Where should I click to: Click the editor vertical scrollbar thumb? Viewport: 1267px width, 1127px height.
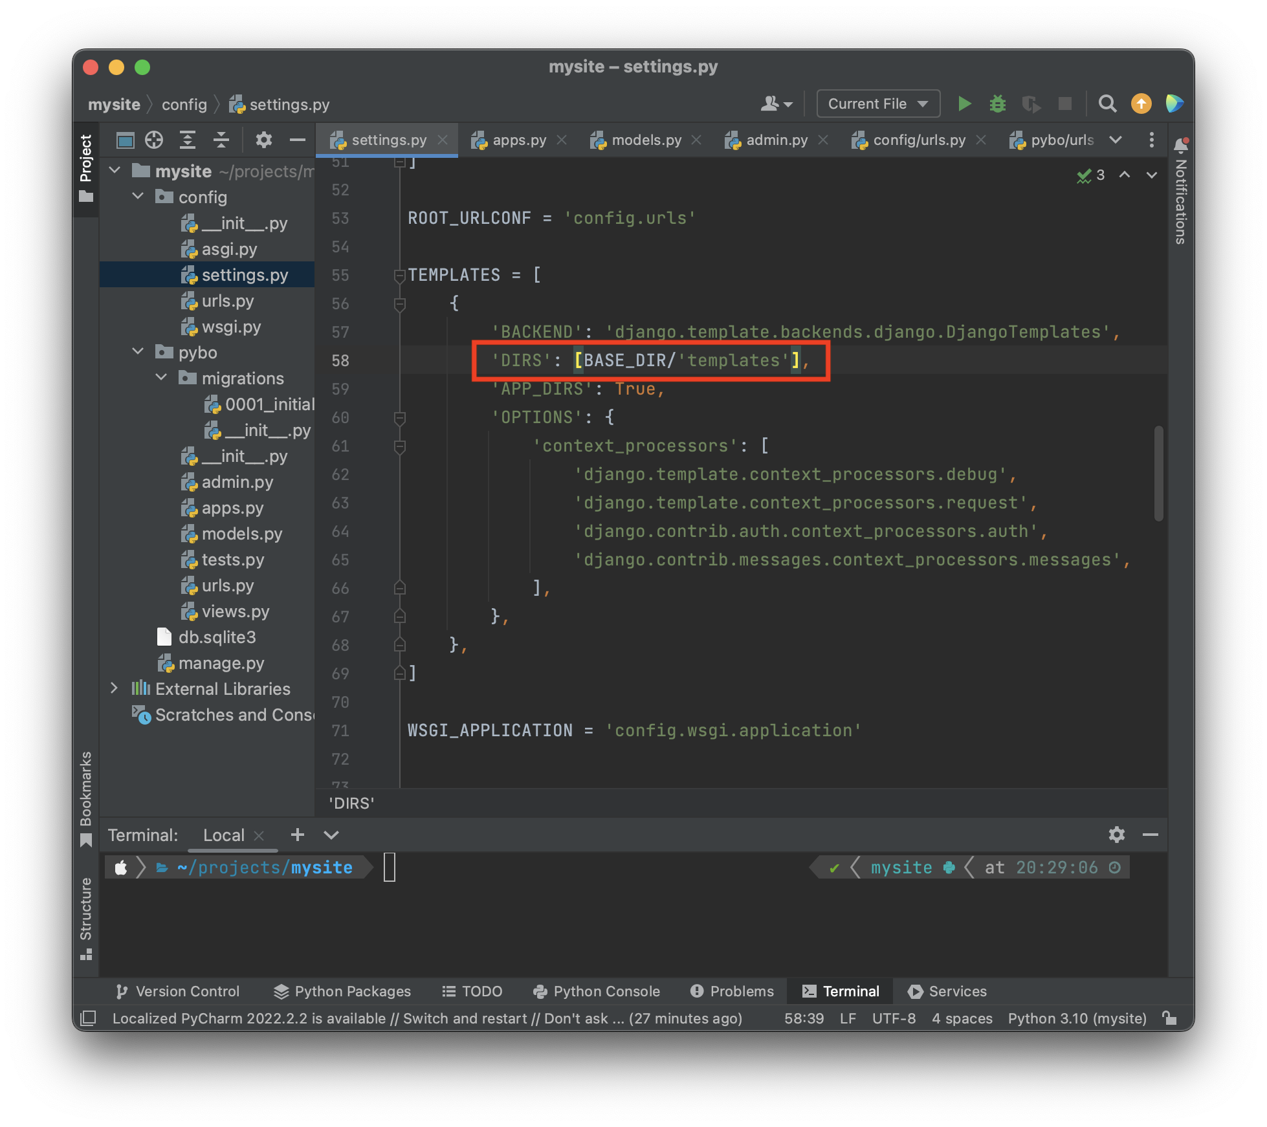(1158, 472)
